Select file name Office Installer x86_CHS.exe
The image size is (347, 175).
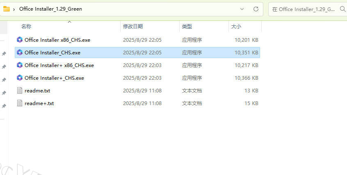click(57, 40)
